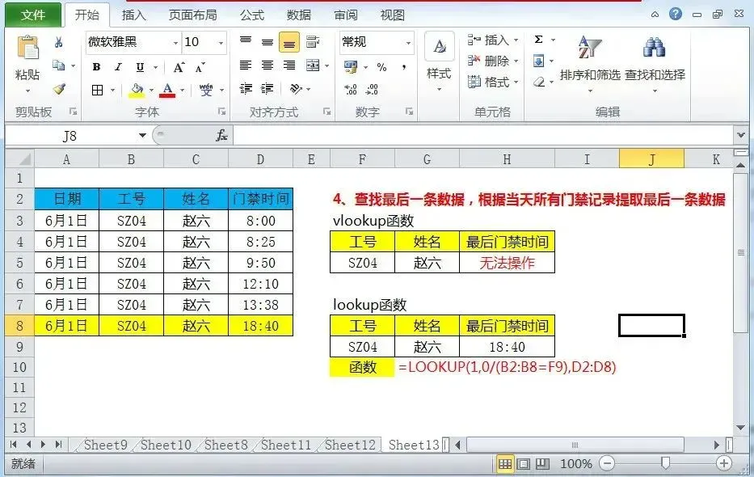
Task: Open the 格式 cell format button
Action: click(493, 82)
